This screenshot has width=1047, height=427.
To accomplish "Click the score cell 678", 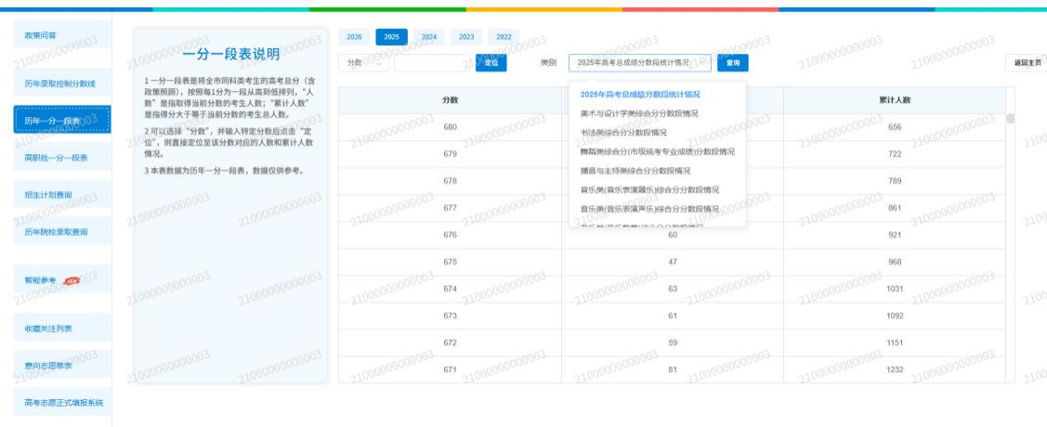I will [450, 181].
